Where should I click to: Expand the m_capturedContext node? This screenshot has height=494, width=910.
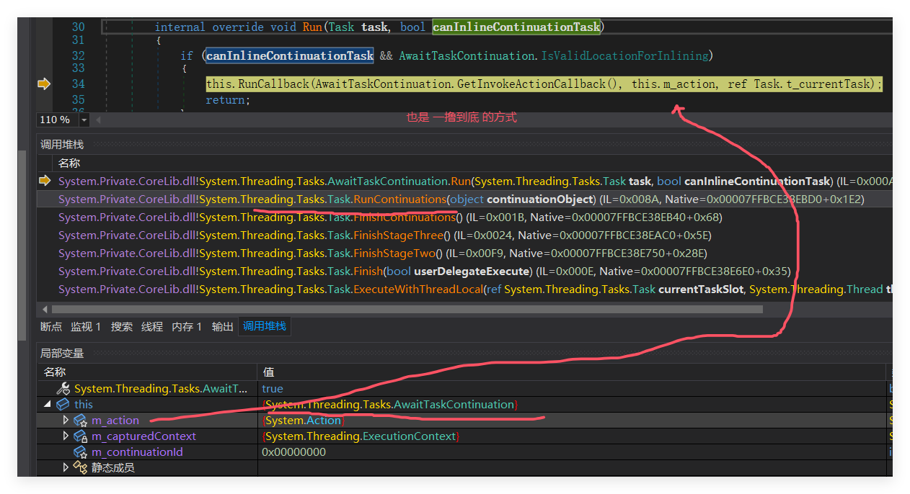[x=66, y=436]
